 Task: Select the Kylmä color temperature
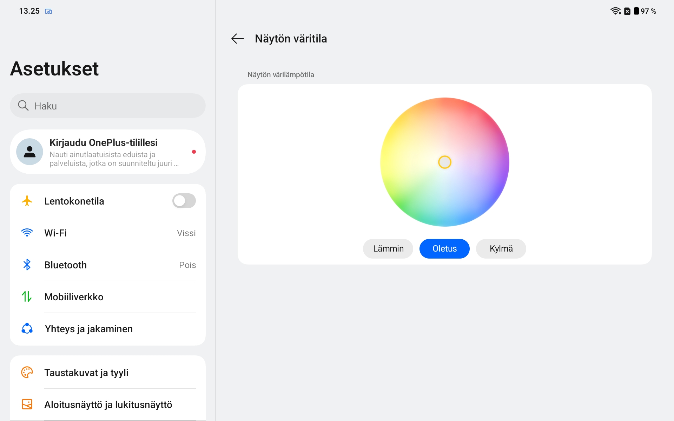[x=501, y=249]
